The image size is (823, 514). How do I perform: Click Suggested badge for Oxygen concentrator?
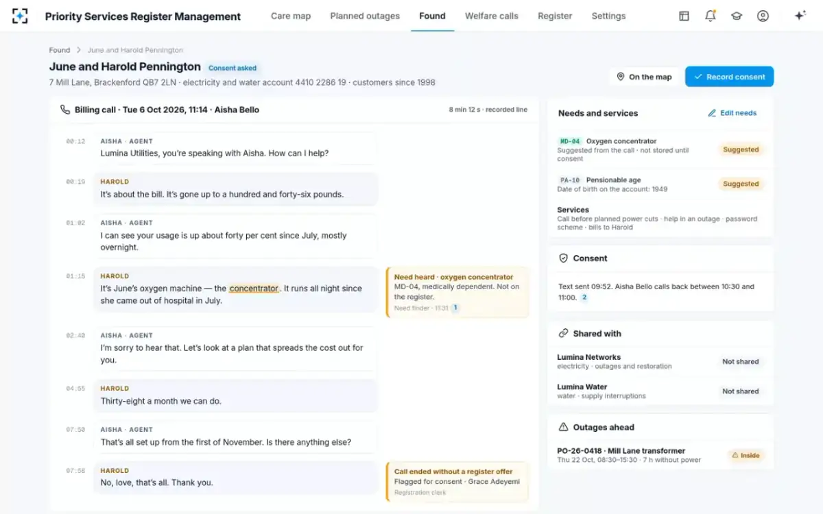coord(741,149)
